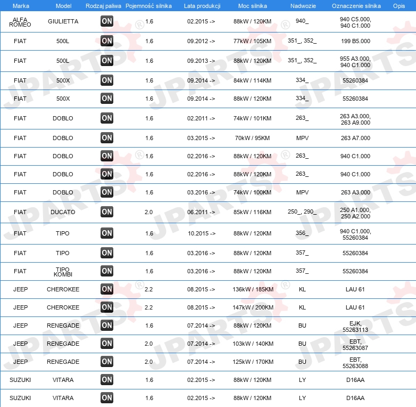This screenshot has width=416, height=407.
Task: Click the ON icon in Fiat Tipo 10.2015 row
Action: pos(107,233)
